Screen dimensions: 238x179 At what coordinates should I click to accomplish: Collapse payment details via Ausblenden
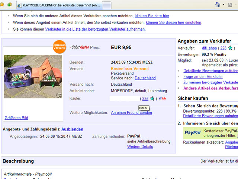72,129
